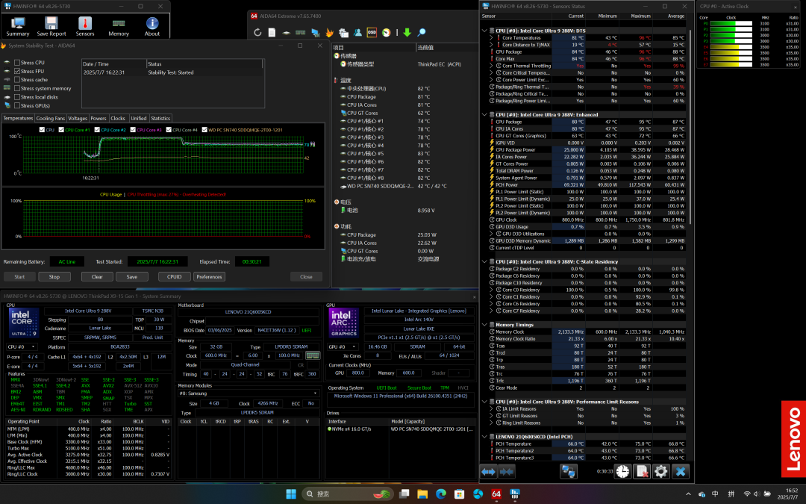Click the Windows Start button
This screenshot has width=806, height=504.
coord(291,494)
